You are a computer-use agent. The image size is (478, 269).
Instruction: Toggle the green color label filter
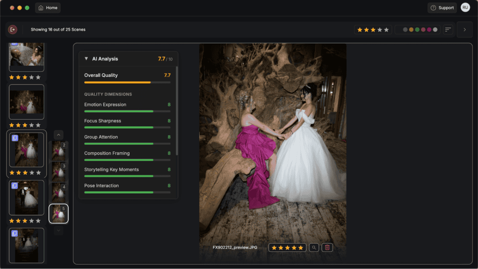pos(417,30)
